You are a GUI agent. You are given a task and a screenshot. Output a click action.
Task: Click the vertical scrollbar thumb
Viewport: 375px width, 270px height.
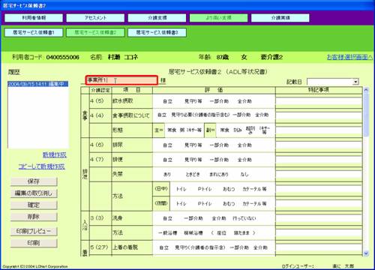click(x=366, y=115)
